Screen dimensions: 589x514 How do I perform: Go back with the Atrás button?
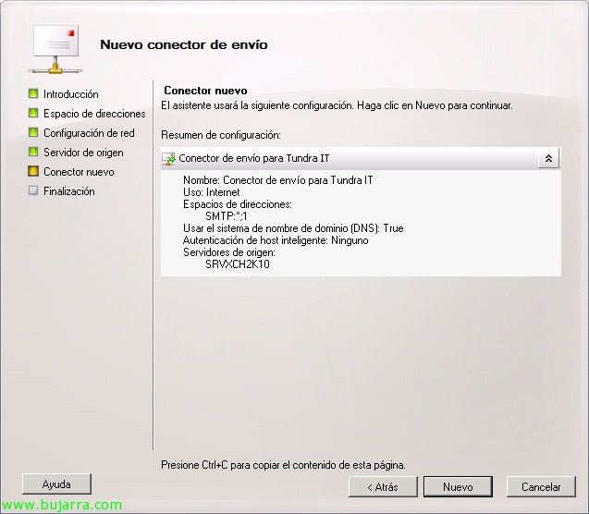pyautogui.click(x=383, y=486)
